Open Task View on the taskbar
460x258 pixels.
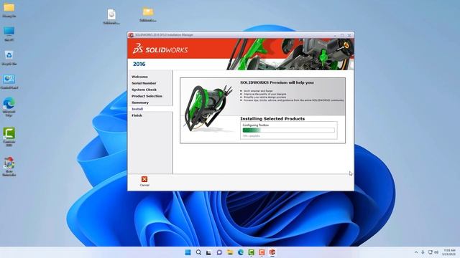208,252
